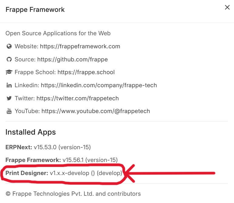234x203 pixels.
Task: Open the frappe.school link
Action: 86,72
